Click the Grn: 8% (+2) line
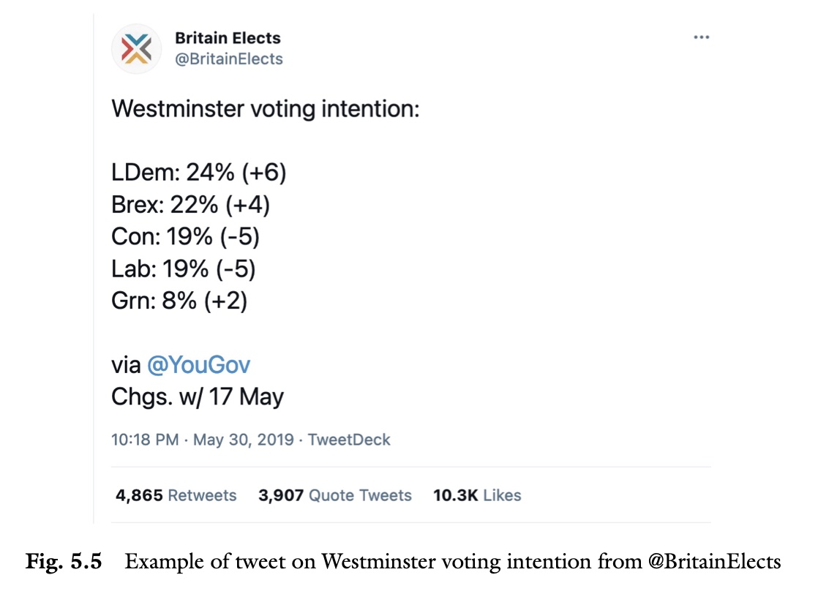 (x=179, y=301)
